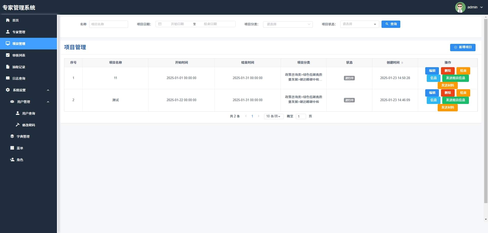
Task: Open the 10 条/页 page size dropdown
Action: (x=273, y=116)
